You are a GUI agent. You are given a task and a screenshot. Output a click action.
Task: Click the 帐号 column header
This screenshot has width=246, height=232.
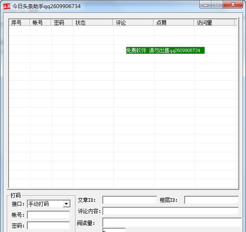pyautogui.click(x=41, y=23)
